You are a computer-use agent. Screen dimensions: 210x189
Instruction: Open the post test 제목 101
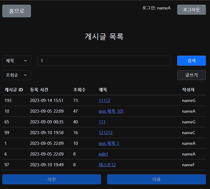click(x=111, y=111)
